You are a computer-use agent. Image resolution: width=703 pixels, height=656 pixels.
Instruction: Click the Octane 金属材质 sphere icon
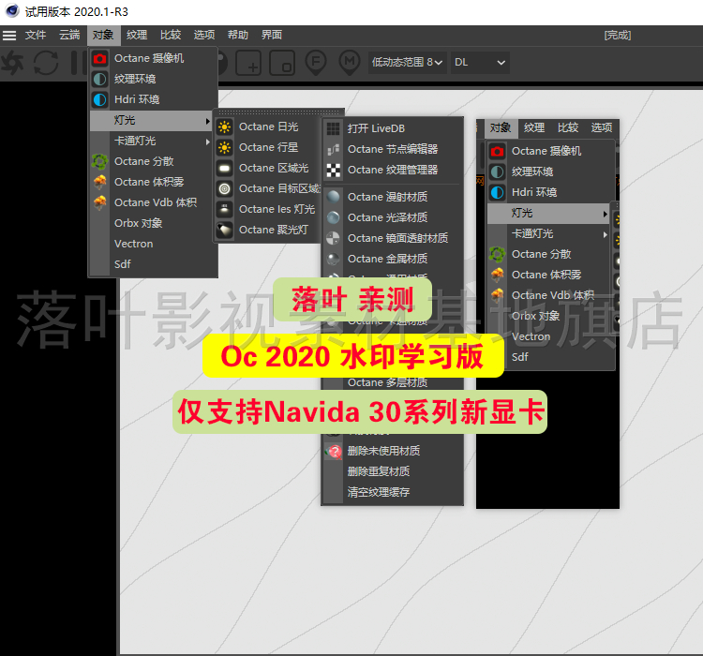coord(333,259)
